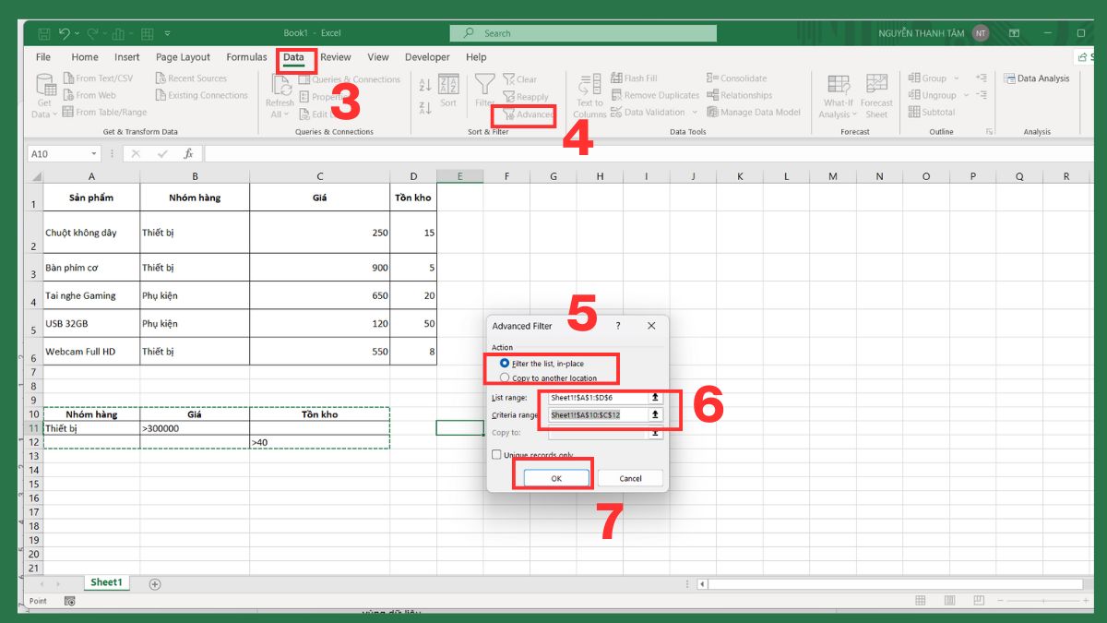The height and width of the screenshot is (623, 1107).
Task: Launch the Forecast Sheet tool
Action: pos(876,95)
